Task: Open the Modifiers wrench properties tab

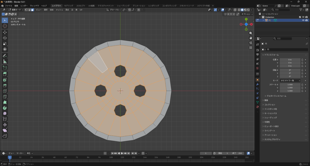Action: [x=257, y=84]
